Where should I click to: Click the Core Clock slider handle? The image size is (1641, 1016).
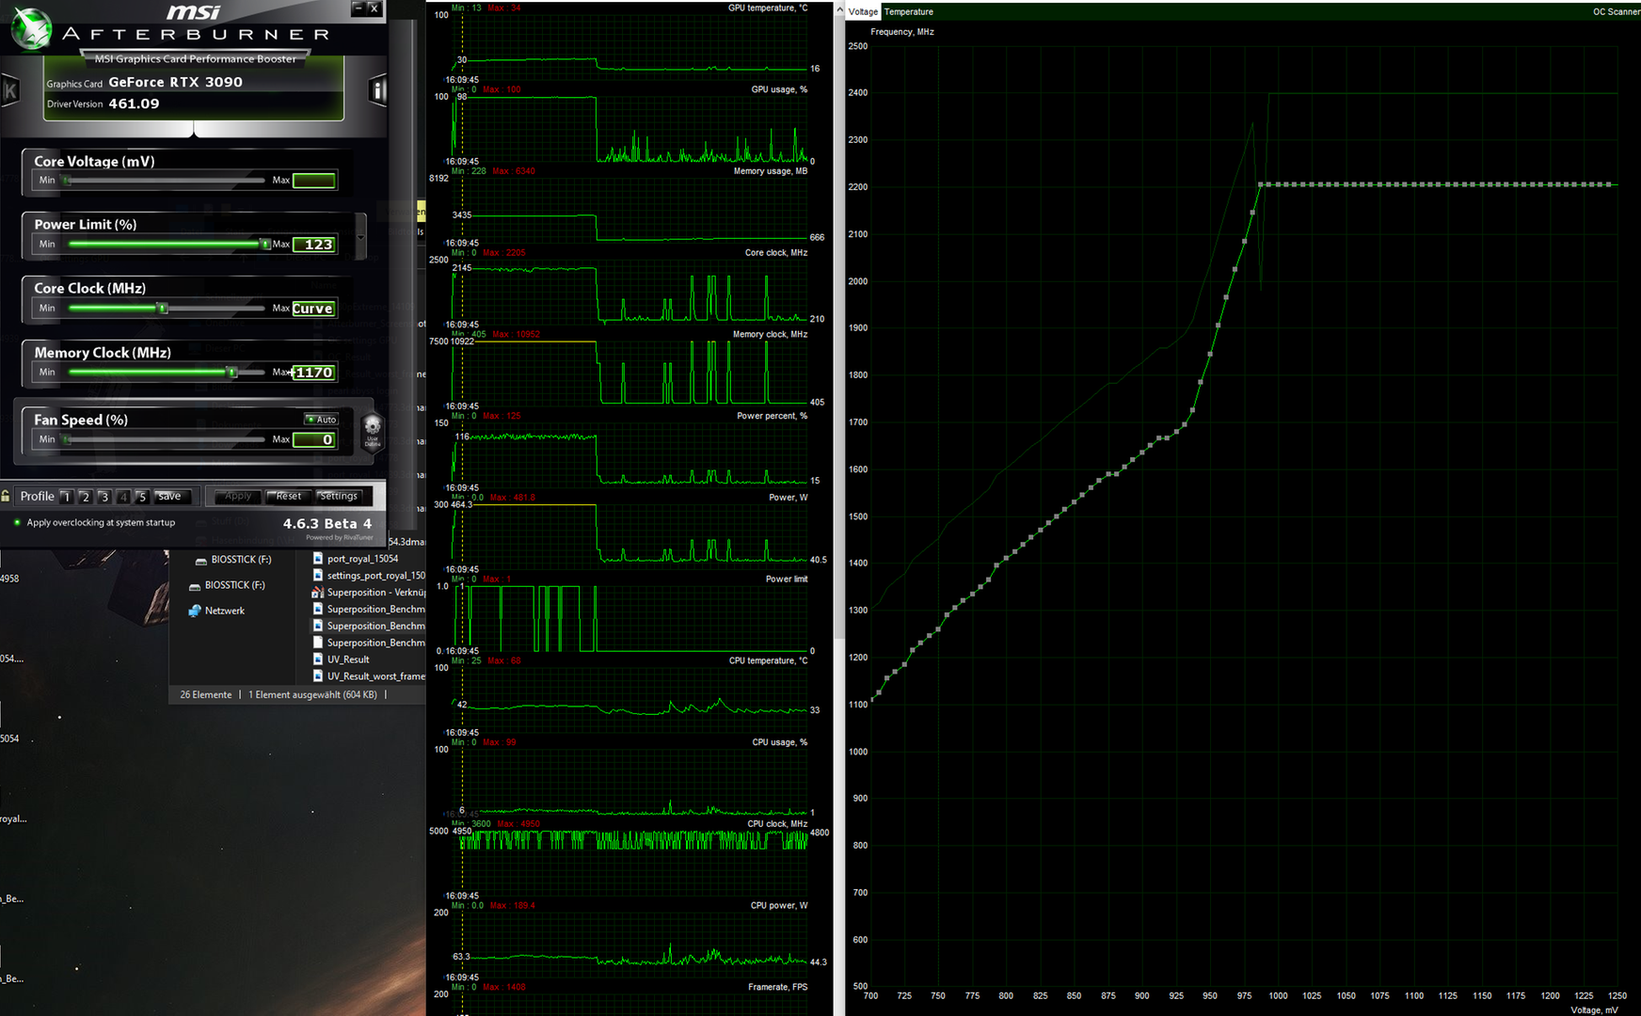[163, 308]
